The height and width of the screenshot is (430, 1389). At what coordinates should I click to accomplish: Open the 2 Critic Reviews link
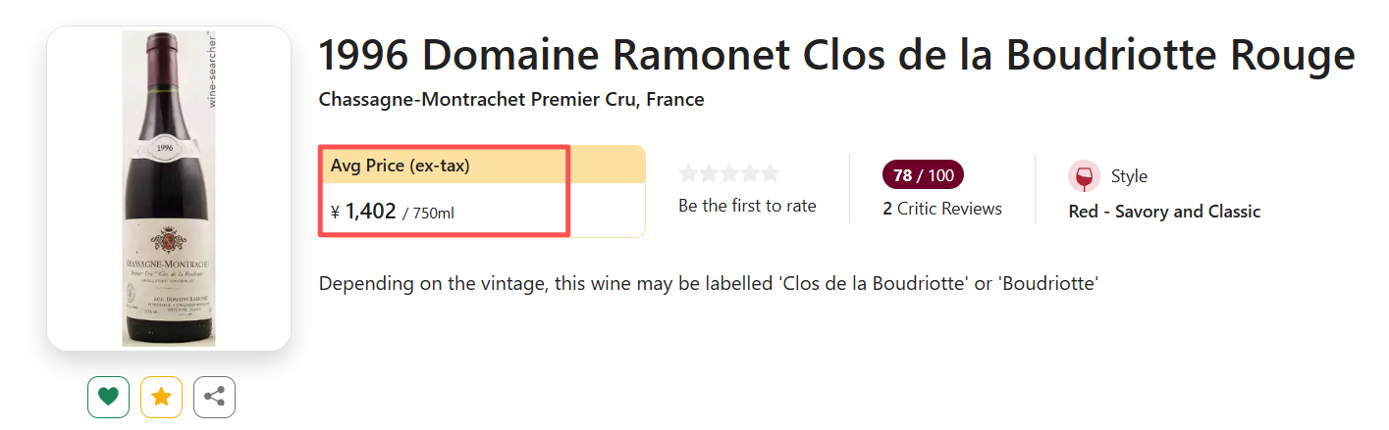[x=941, y=209]
